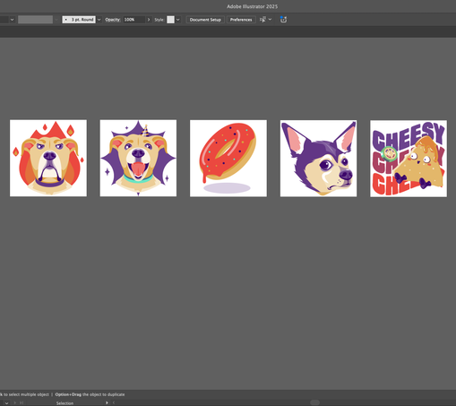Click the horizontal scrollbar thumb

tap(314, 402)
